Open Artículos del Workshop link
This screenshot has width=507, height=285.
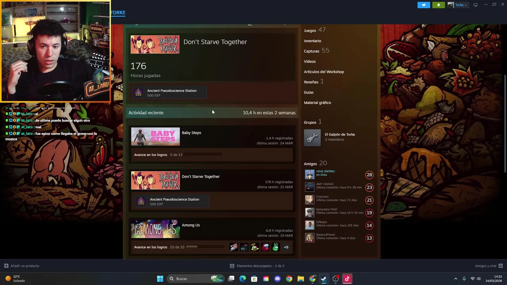pyautogui.click(x=324, y=72)
